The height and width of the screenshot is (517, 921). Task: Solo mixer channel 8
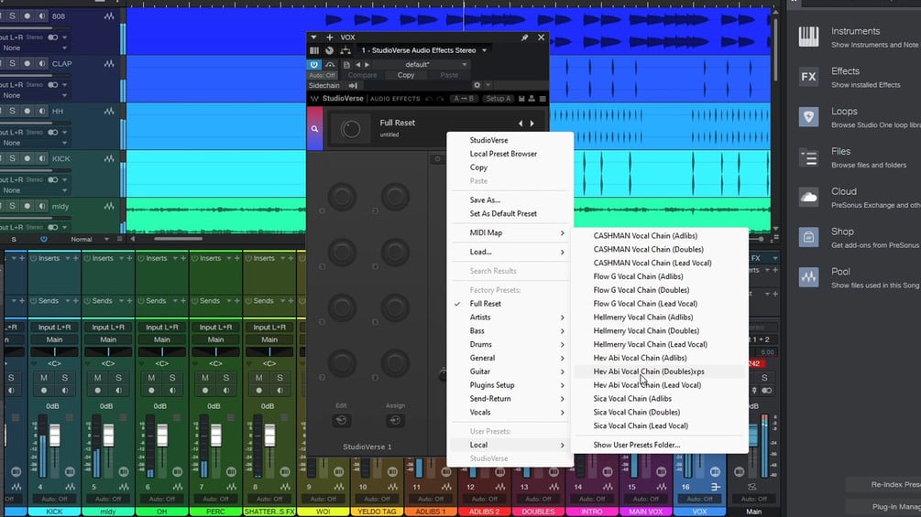coord(280,378)
